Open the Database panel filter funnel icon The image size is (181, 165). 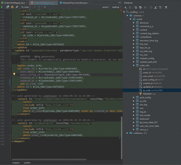click(x=166, y=8)
